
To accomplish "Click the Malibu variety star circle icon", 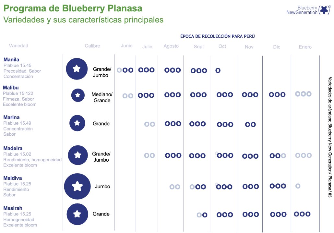I will pos(78,95).
